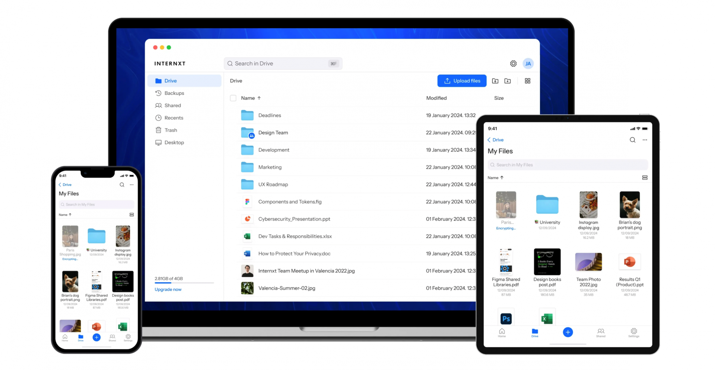Image resolution: width=715 pixels, height=370 pixels.
Task: Open Backups in the sidebar
Action: click(x=174, y=93)
